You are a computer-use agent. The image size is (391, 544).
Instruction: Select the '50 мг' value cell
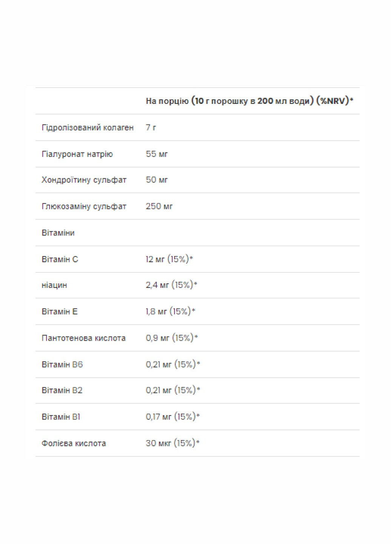tap(156, 180)
